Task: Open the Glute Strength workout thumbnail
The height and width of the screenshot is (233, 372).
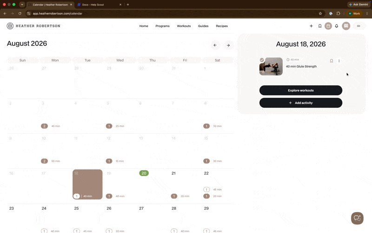Action: tap(271, 66)
